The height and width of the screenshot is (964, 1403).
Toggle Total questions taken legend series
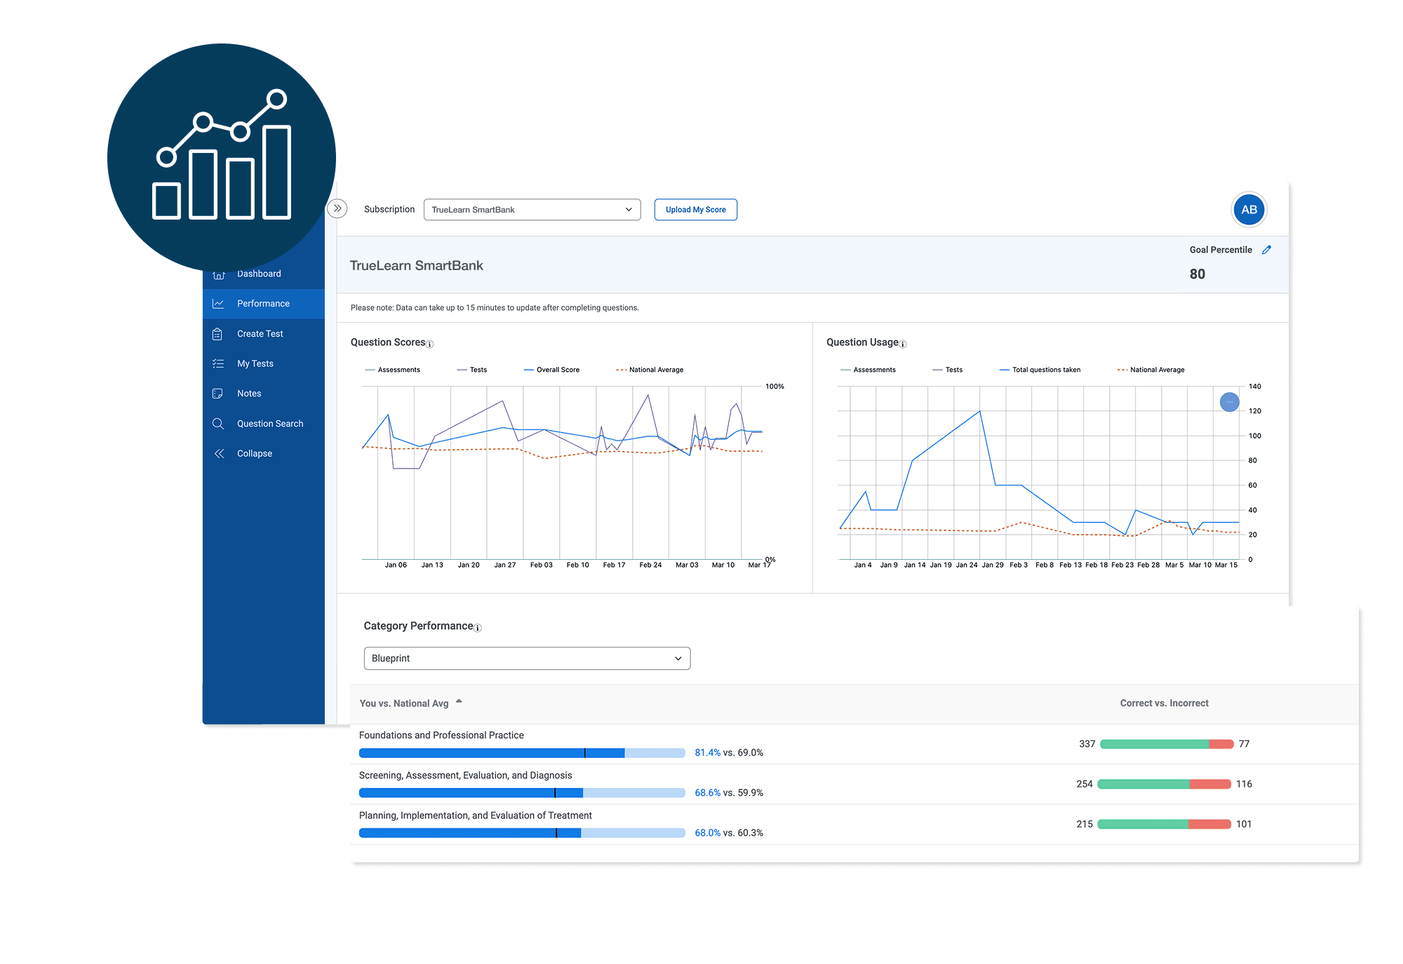coord(1040,370)
